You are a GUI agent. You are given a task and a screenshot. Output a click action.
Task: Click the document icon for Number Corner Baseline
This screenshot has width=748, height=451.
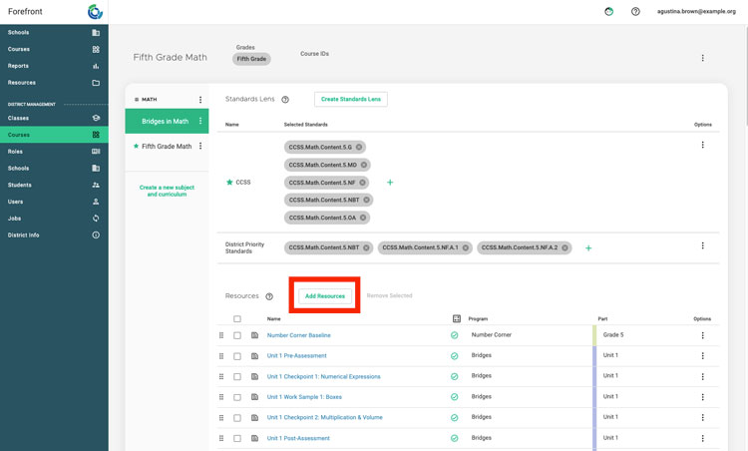click(254, 335)
